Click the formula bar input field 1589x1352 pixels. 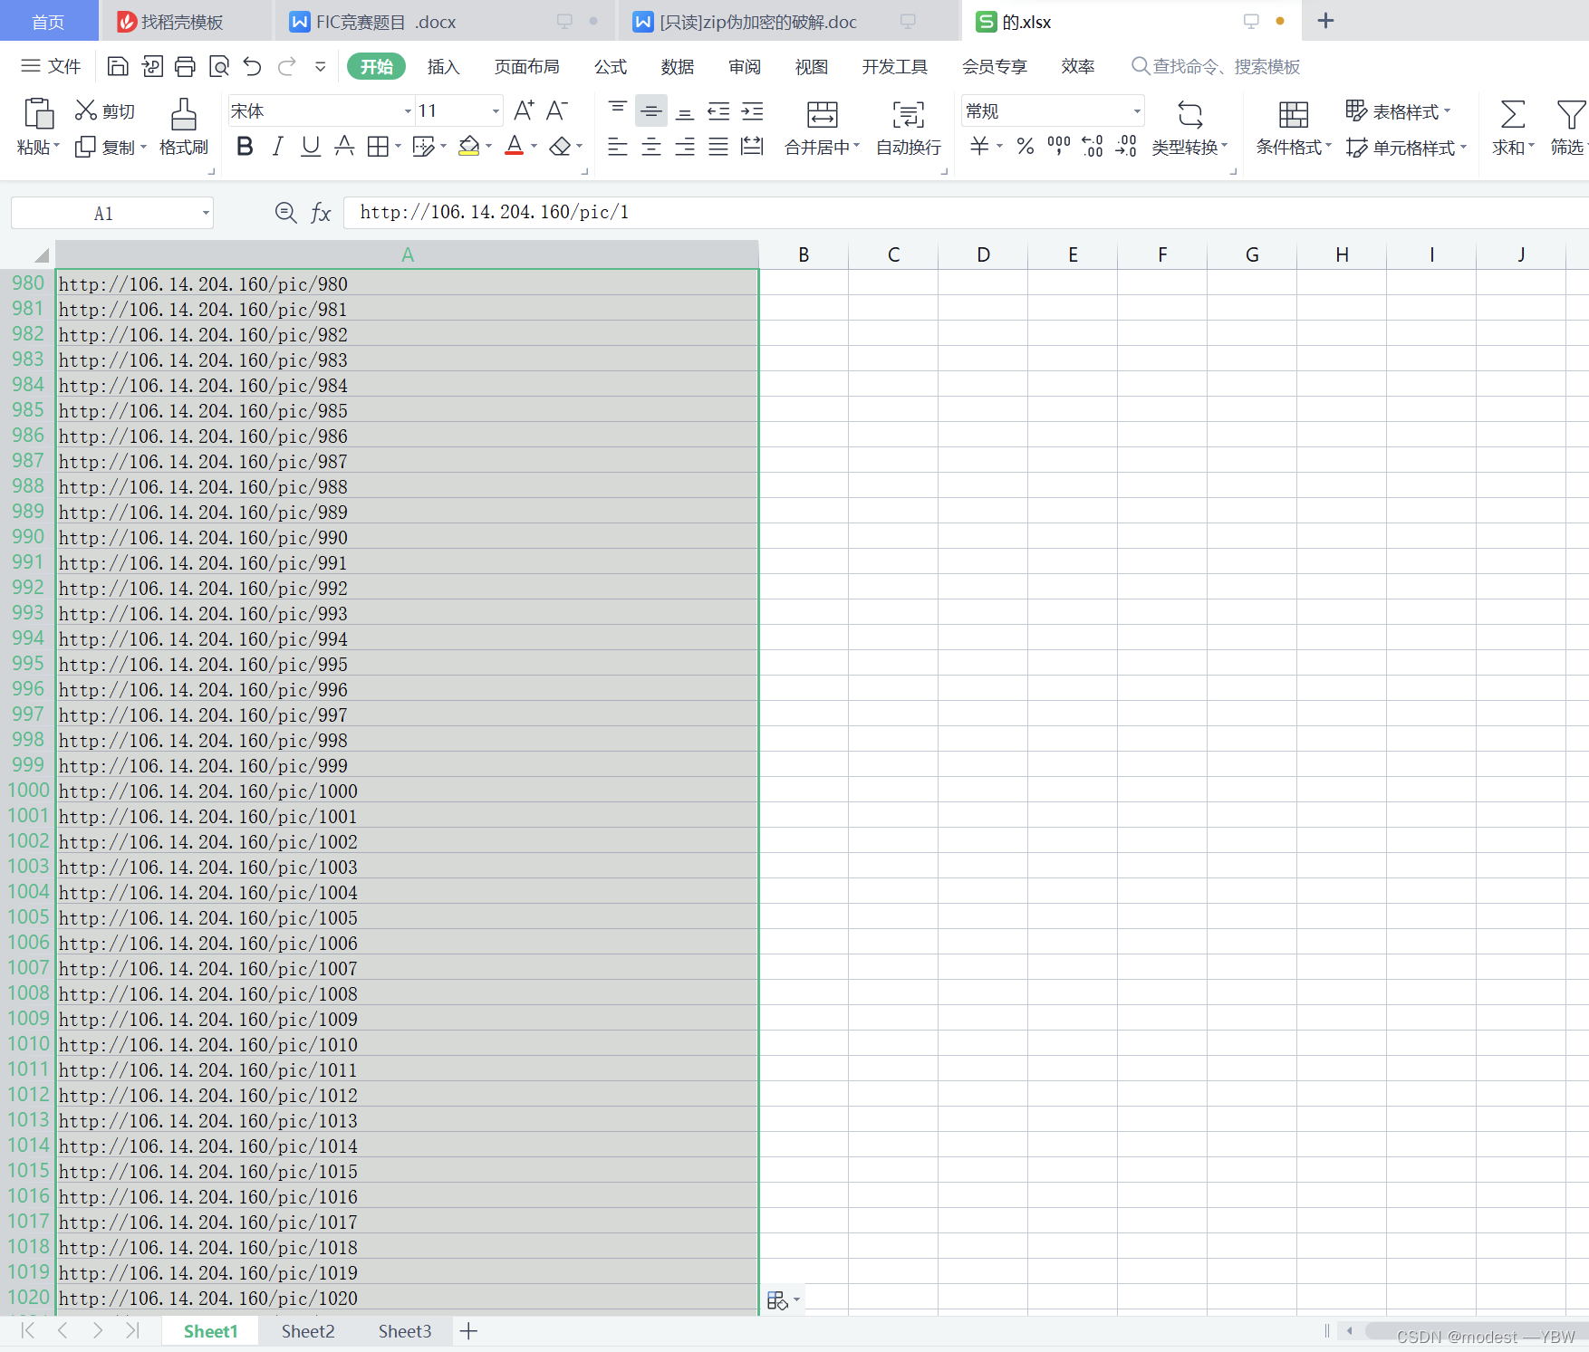tap(965, 213)
